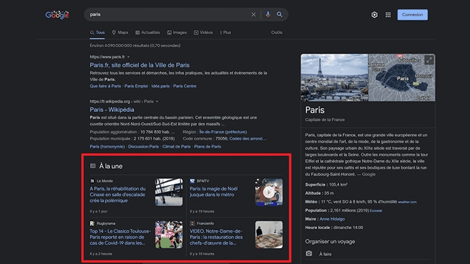Click the newspaper icon beside À la une

pos(93,166)
